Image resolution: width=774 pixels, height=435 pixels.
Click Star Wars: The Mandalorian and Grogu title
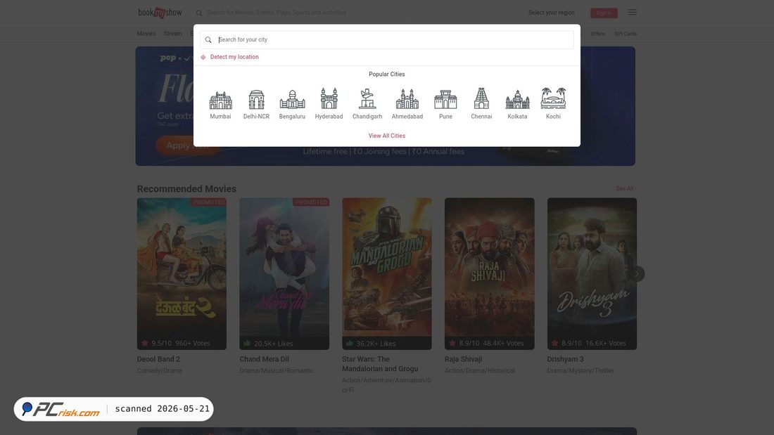[380, 364]
